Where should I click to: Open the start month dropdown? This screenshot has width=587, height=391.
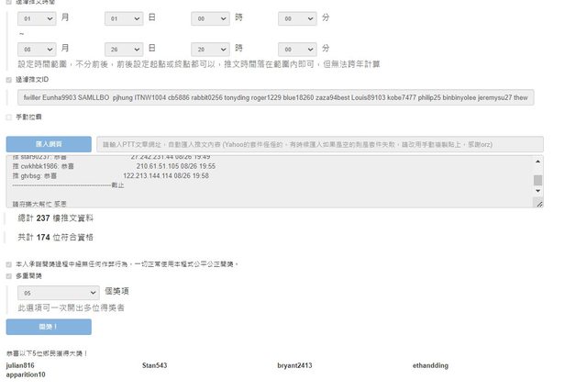click(39, 18)
